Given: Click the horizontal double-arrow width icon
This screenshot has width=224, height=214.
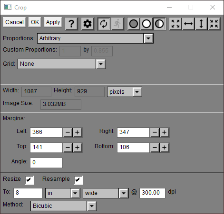Looking at the screenshot, I should [188, 24].
